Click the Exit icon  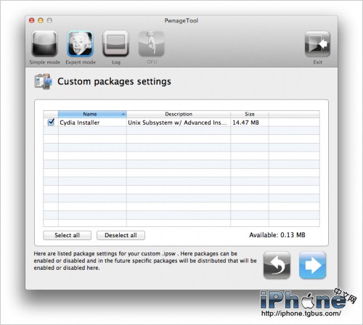(317, 44)
